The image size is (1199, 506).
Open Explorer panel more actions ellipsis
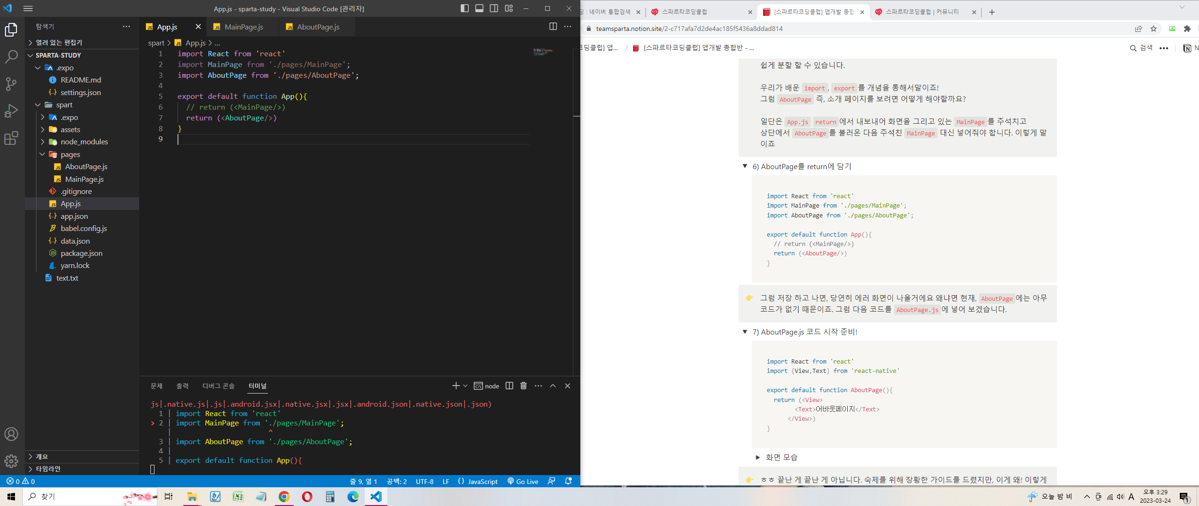[126, 27]
